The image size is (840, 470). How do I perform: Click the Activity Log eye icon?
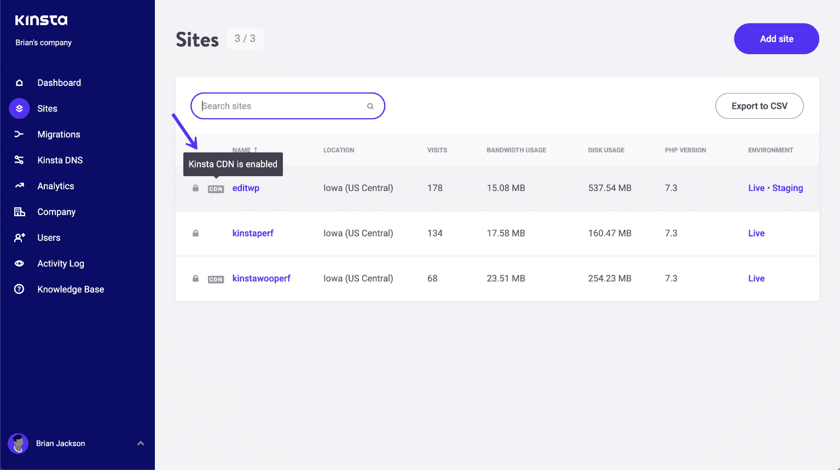click(x=19, y=263)
